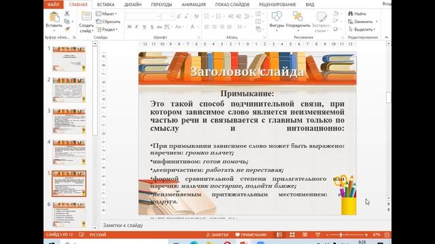Click the Найти find button
This screenshot has height=244, width=435.
tap(358, 14)
